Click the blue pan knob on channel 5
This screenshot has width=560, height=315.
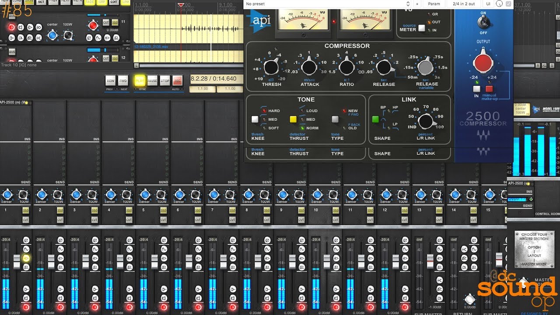coord(145,194)
